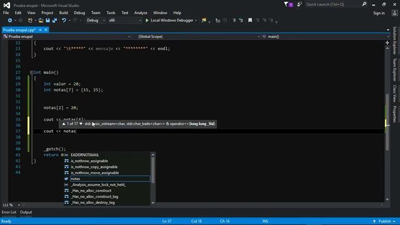Open the Team menu
Image resolution: width=400 pixels, height=225 pixels.
pos(96,12)
